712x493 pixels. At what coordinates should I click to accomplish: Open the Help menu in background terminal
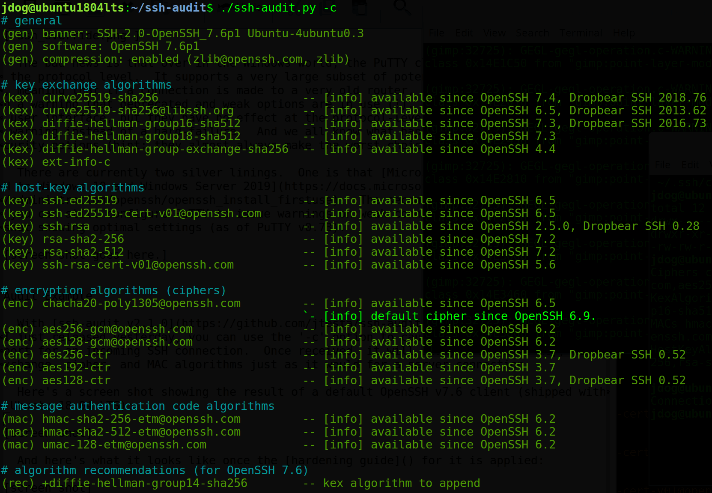pyautogui.click(x=624, y=33)
